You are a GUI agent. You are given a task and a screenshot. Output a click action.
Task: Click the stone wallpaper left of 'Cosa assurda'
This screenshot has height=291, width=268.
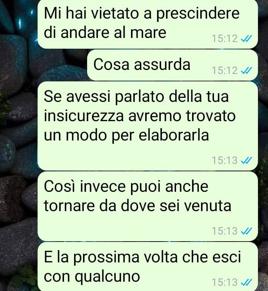pyautogui.click(x=61, y=65)
